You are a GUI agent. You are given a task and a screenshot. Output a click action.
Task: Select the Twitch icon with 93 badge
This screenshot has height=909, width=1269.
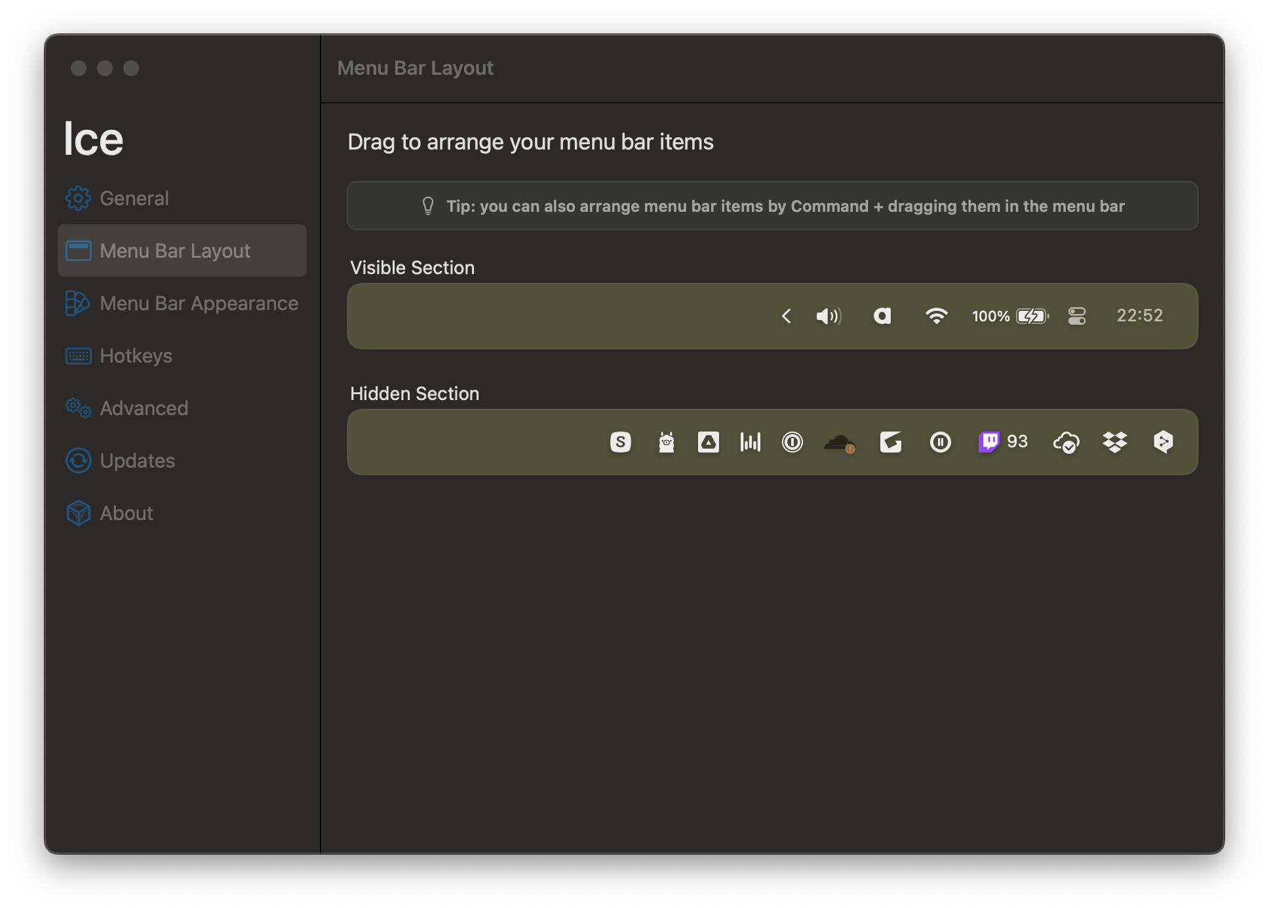tap(1002, 442)
